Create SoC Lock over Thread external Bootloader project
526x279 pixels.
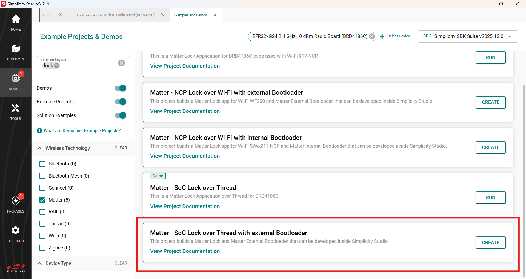(490, 243)
